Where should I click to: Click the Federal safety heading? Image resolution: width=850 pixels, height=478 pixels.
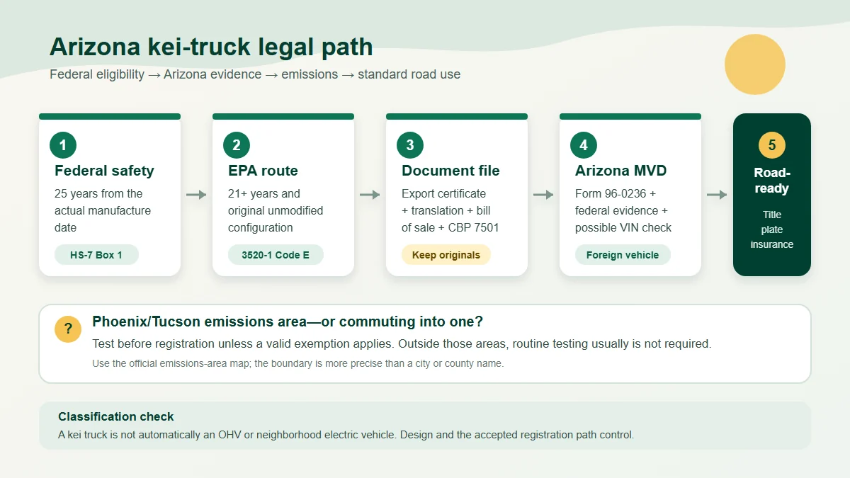tap(104, 171)
